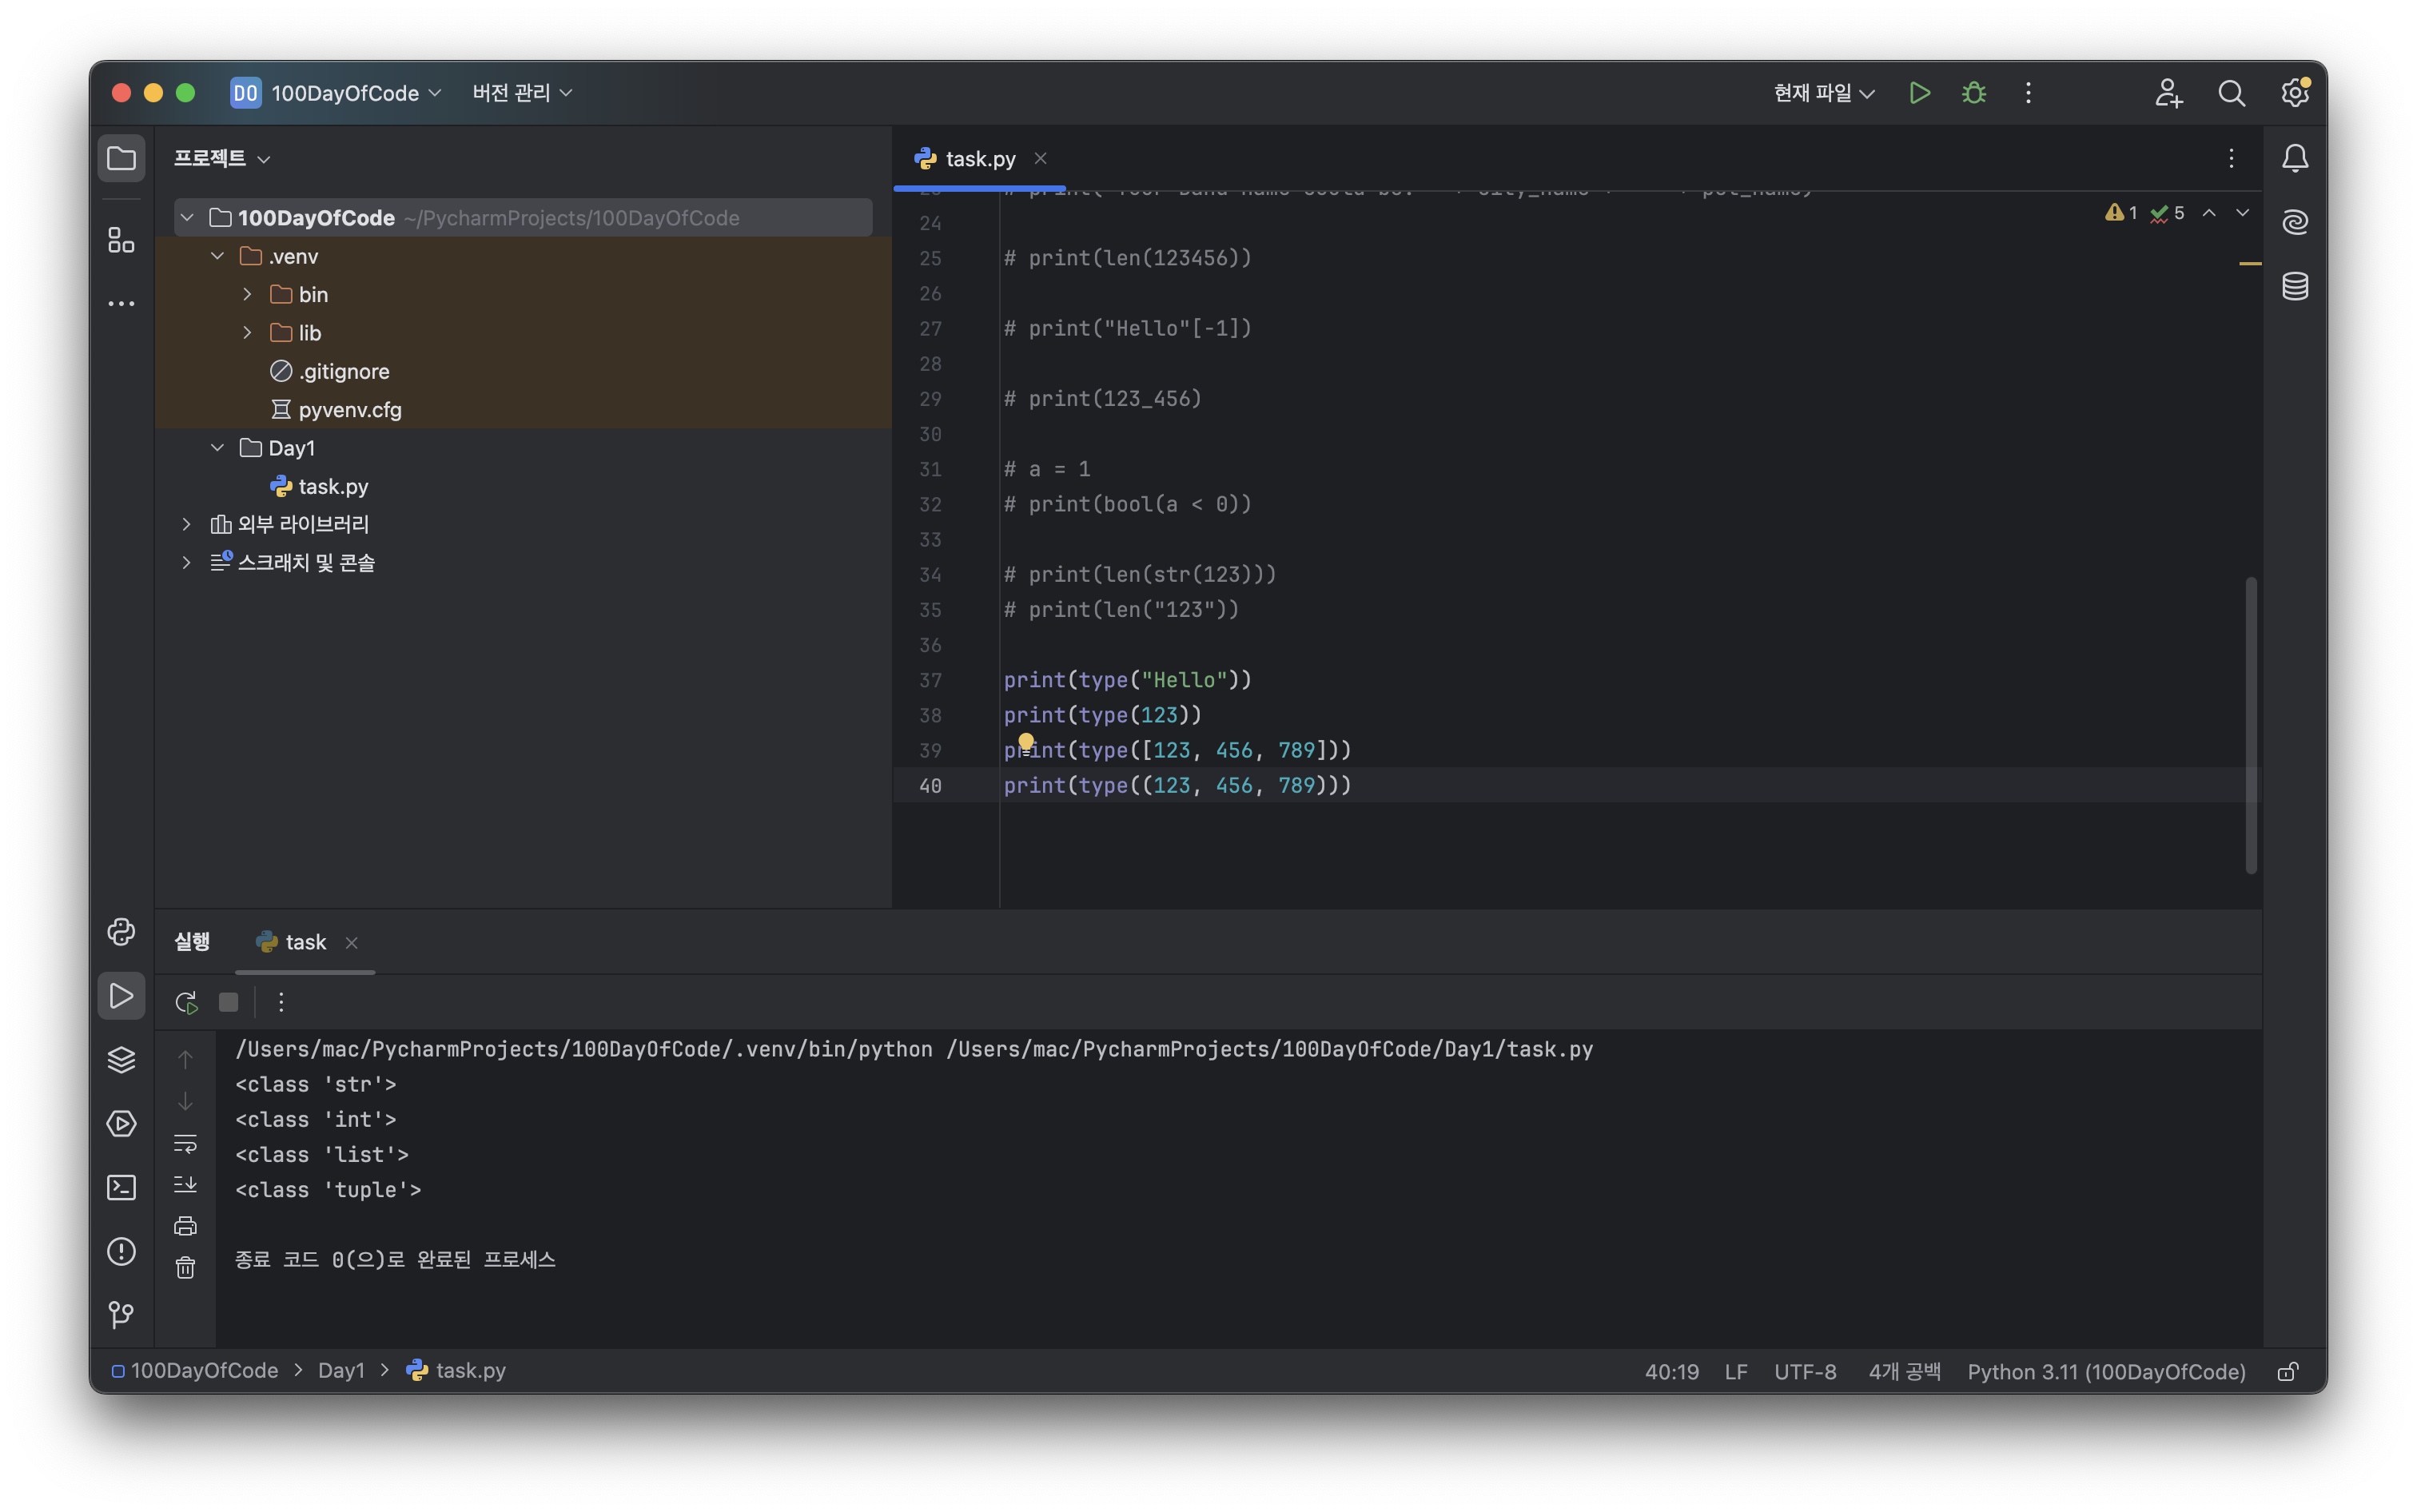Toggle scroll to end of console output
The height and width of the screenshot is (1512, 2417).
[186, 1185]
